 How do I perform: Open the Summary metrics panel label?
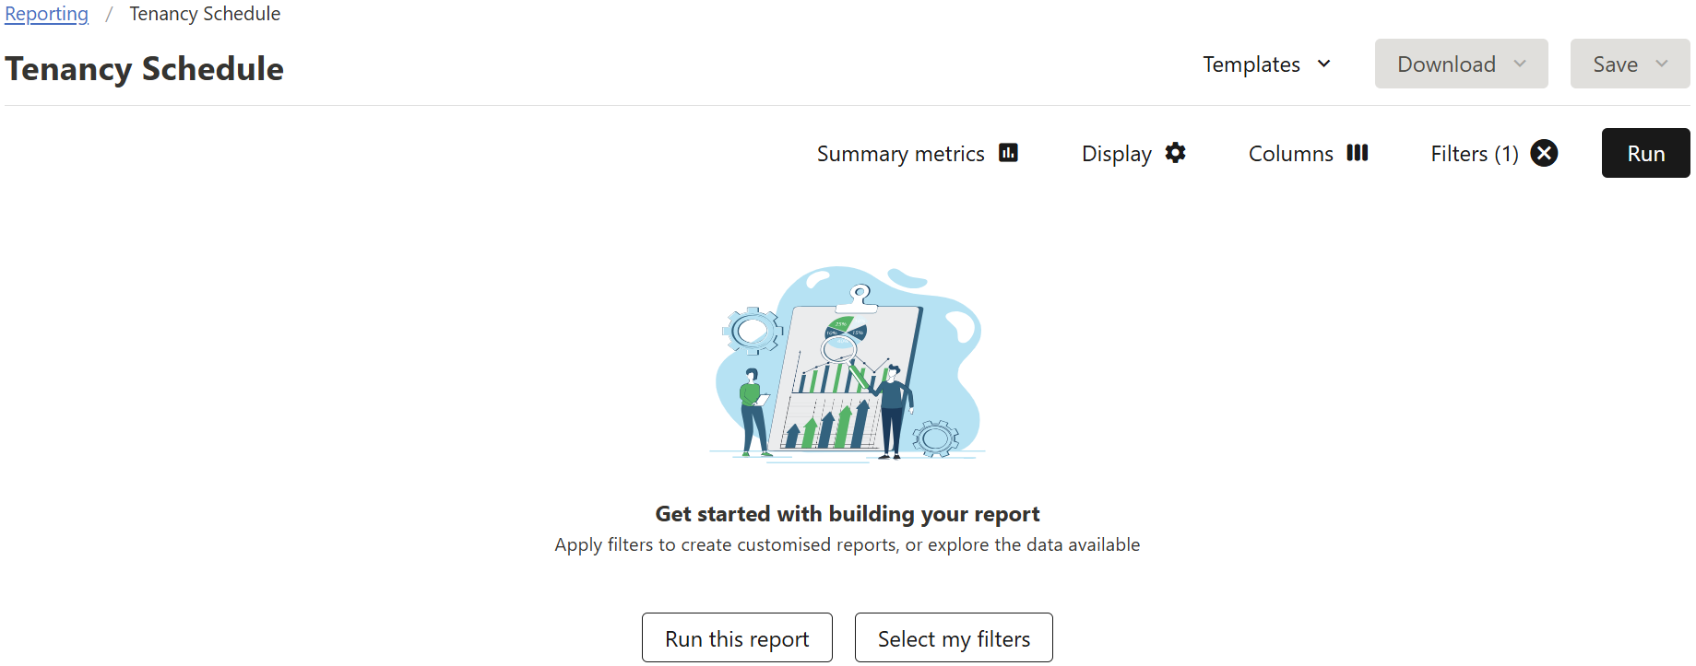tap(900, 154)
